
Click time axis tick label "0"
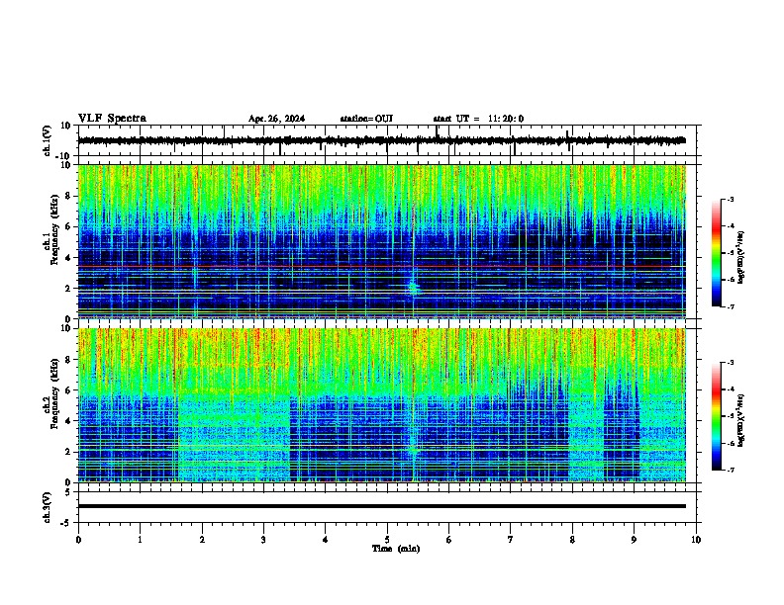[x=78, y=540]
